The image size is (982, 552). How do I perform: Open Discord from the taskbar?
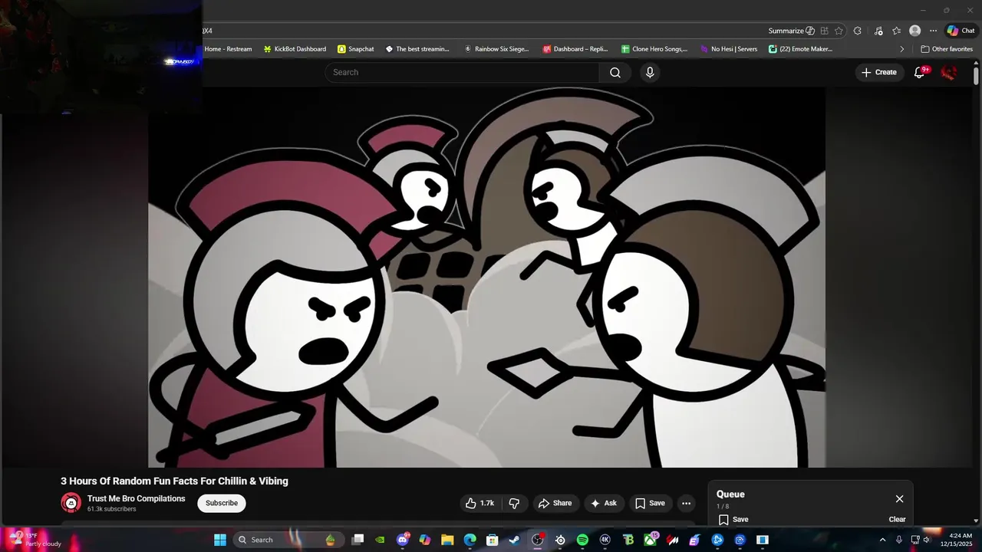[x=403, y=540]
